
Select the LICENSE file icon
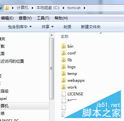(64, 94)
